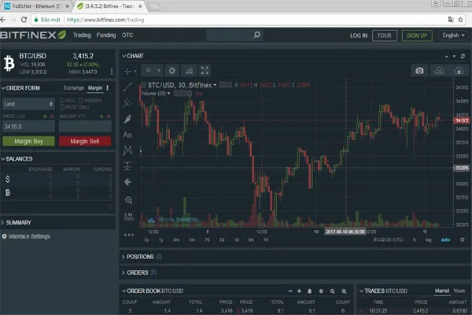This screenshot has width=472, height=315.
Task: Take a chart snapshot with camera icon
Action: 419,71
